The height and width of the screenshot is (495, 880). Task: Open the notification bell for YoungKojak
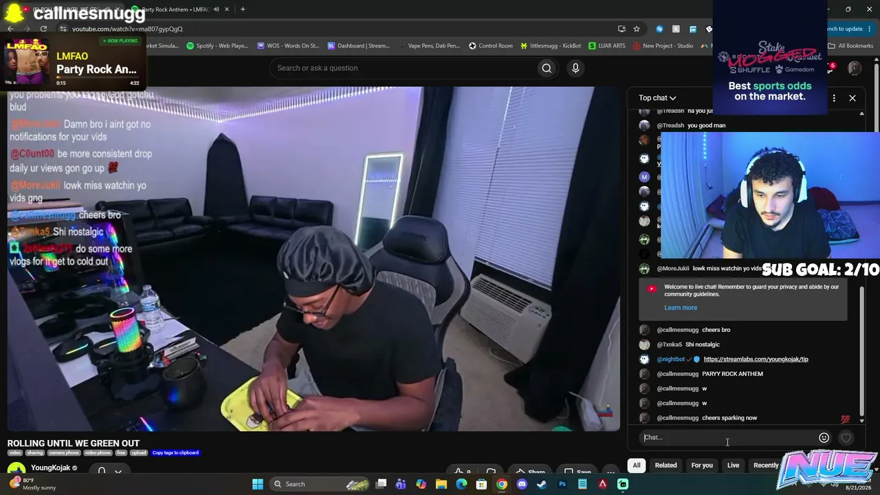pyautogui.click(x=102, y=471)
